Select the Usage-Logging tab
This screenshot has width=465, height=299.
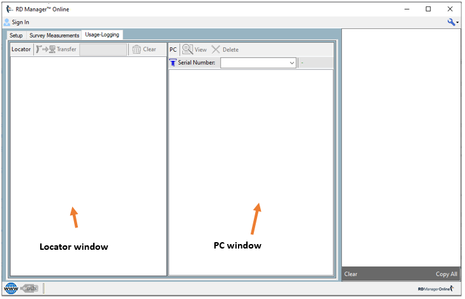tap(102, 34)
